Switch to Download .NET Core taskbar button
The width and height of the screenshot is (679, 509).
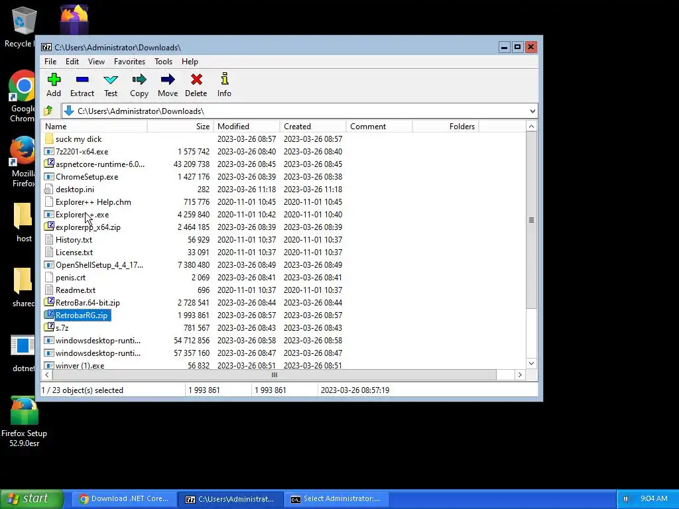coord(124,499)
